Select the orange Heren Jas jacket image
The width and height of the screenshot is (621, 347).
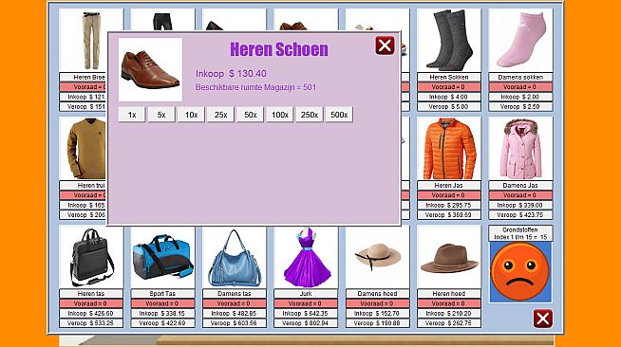pos(449,148)
